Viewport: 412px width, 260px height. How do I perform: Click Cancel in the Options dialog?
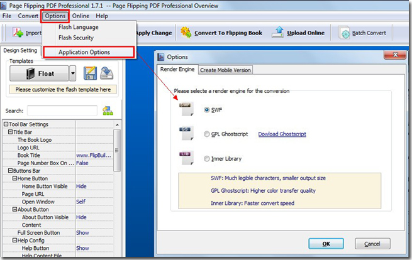point(372,244)
